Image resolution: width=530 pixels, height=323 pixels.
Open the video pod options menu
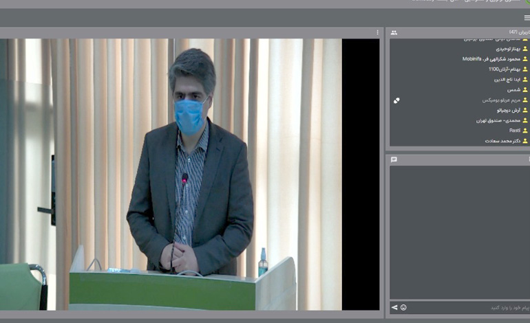coord(377,32)
